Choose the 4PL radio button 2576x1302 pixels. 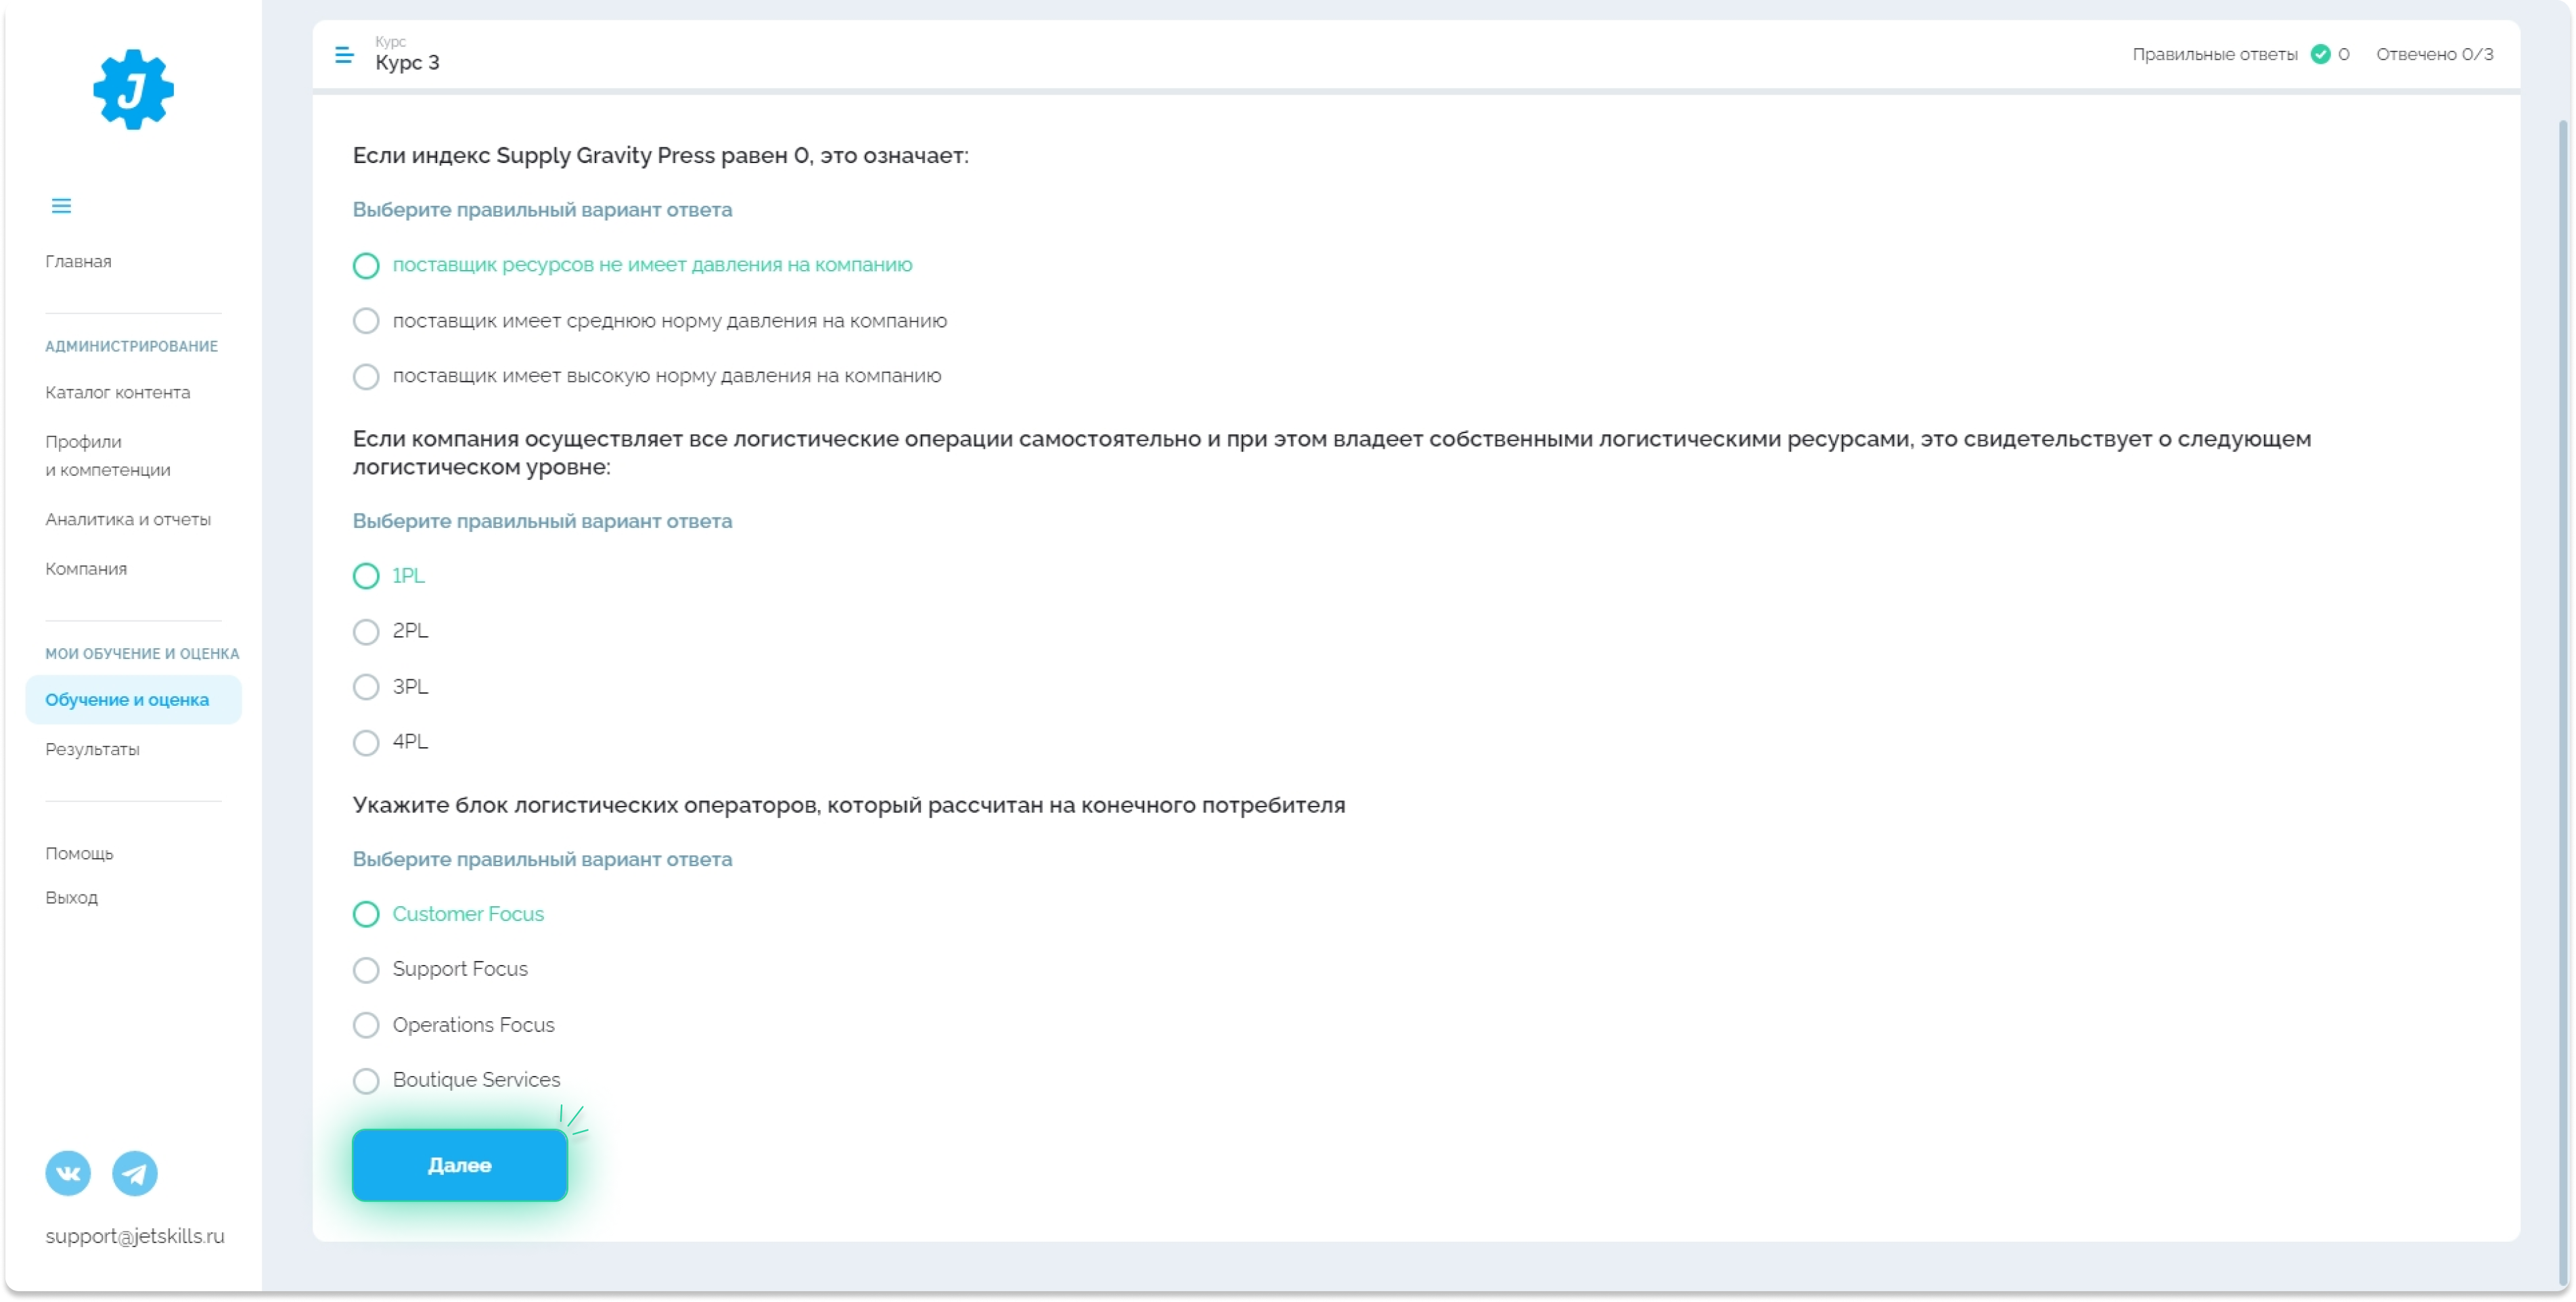point(366,743)
